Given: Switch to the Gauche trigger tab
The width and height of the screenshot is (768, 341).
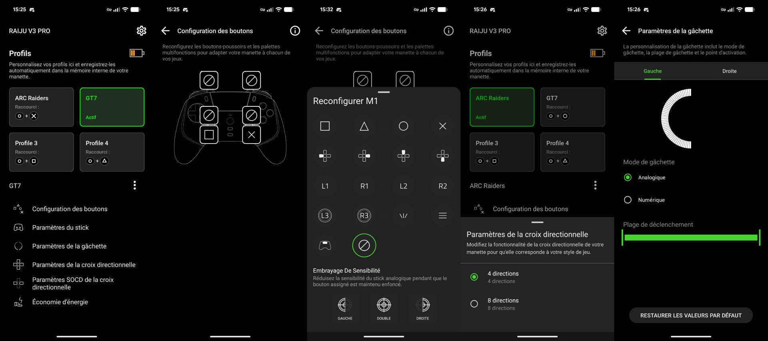Looking at the screenshot, I should tap(652, 71).
